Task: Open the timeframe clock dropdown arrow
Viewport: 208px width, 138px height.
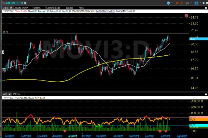Action: pyautogui.click(x=172, y=3)
